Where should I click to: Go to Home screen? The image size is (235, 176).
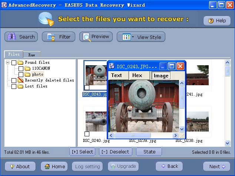pos(54,166)
